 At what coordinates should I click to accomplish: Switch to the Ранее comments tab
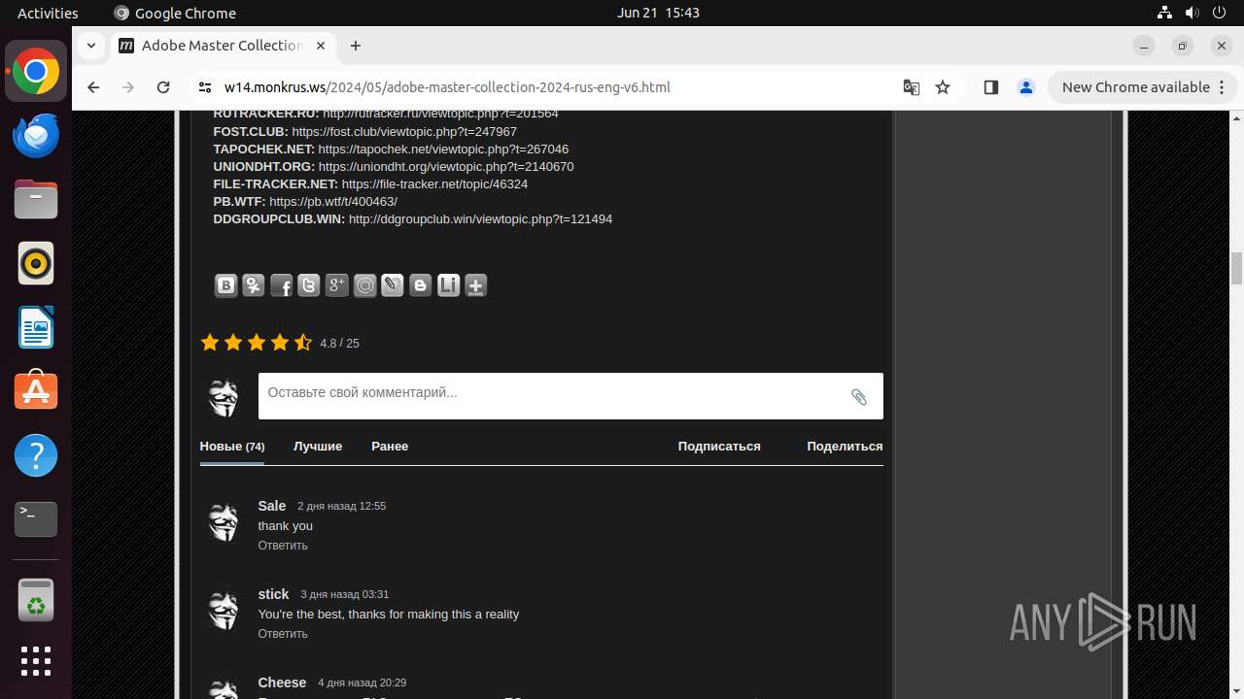click(390, 447)
